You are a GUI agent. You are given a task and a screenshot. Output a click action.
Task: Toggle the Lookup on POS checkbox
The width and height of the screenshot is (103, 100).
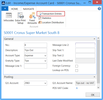[77, 71]
